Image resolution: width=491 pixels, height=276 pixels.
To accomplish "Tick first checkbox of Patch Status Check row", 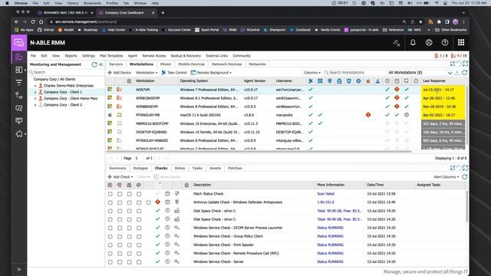I will 110,194.
